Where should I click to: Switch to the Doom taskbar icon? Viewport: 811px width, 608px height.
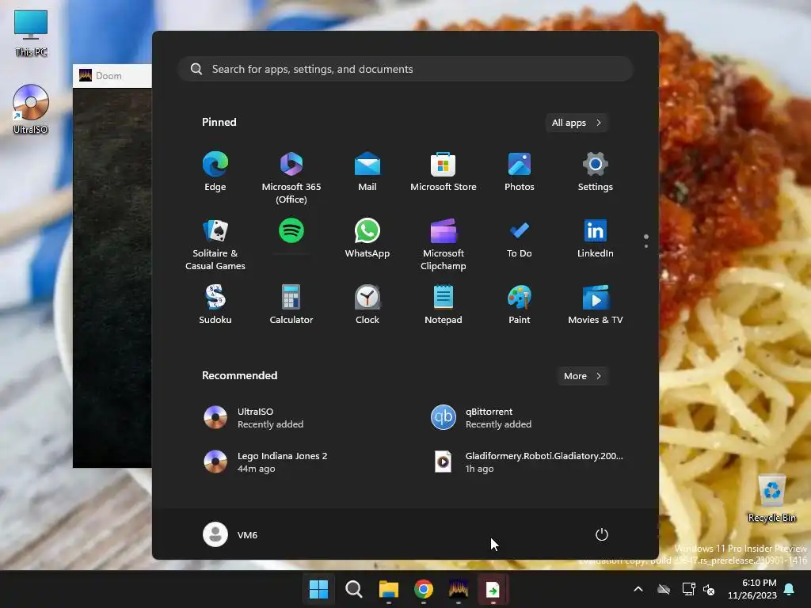click(x=459, y=589)
